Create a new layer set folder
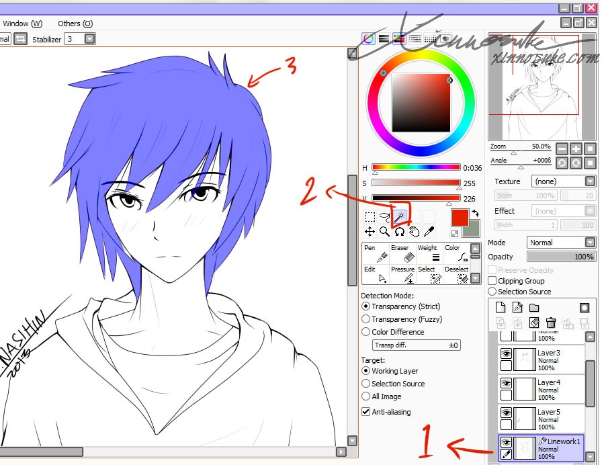This screenshot has width=606, height=465. (x=534, y=308)
